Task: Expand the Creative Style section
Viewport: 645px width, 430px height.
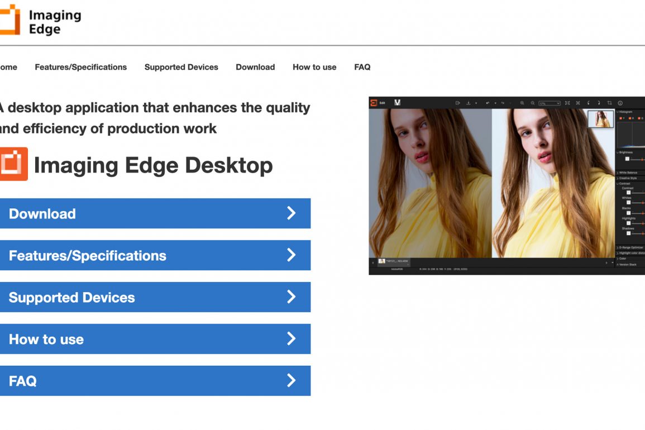Action: 629,178
